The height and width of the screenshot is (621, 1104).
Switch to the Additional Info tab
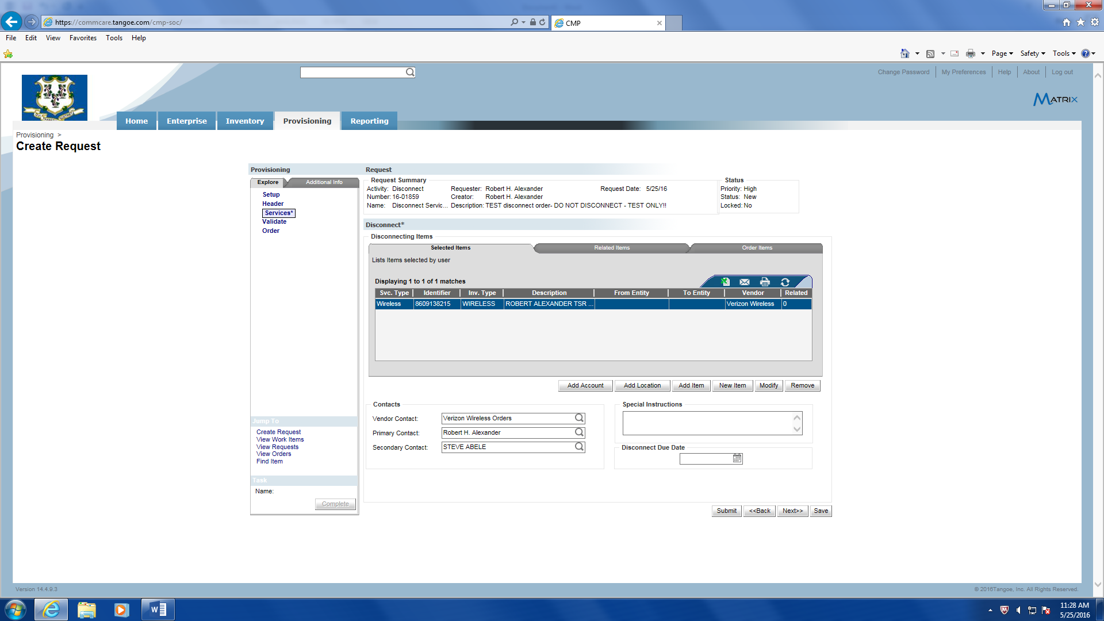pos(324,182)
